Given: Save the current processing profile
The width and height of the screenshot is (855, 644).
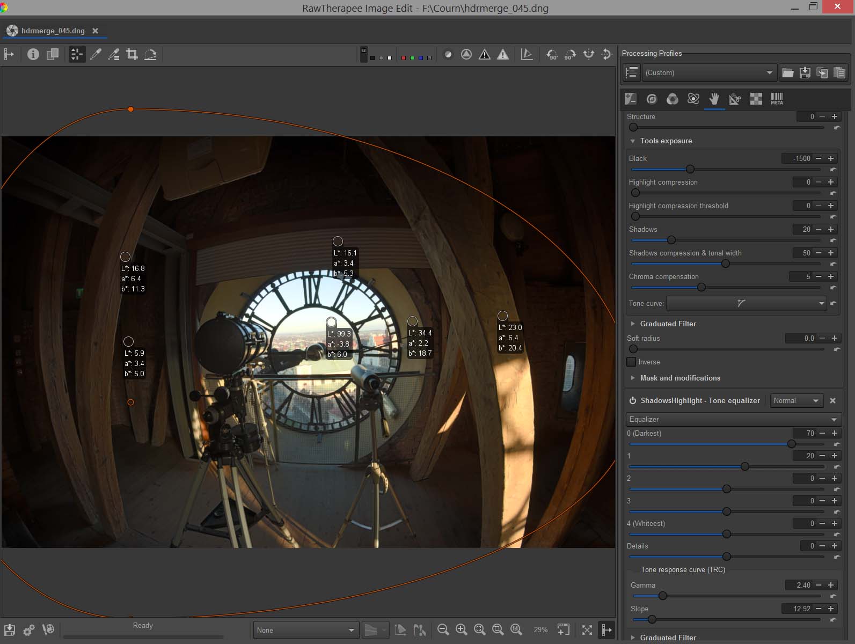Looking at the screenshot, I should click(x=805, y=73).
